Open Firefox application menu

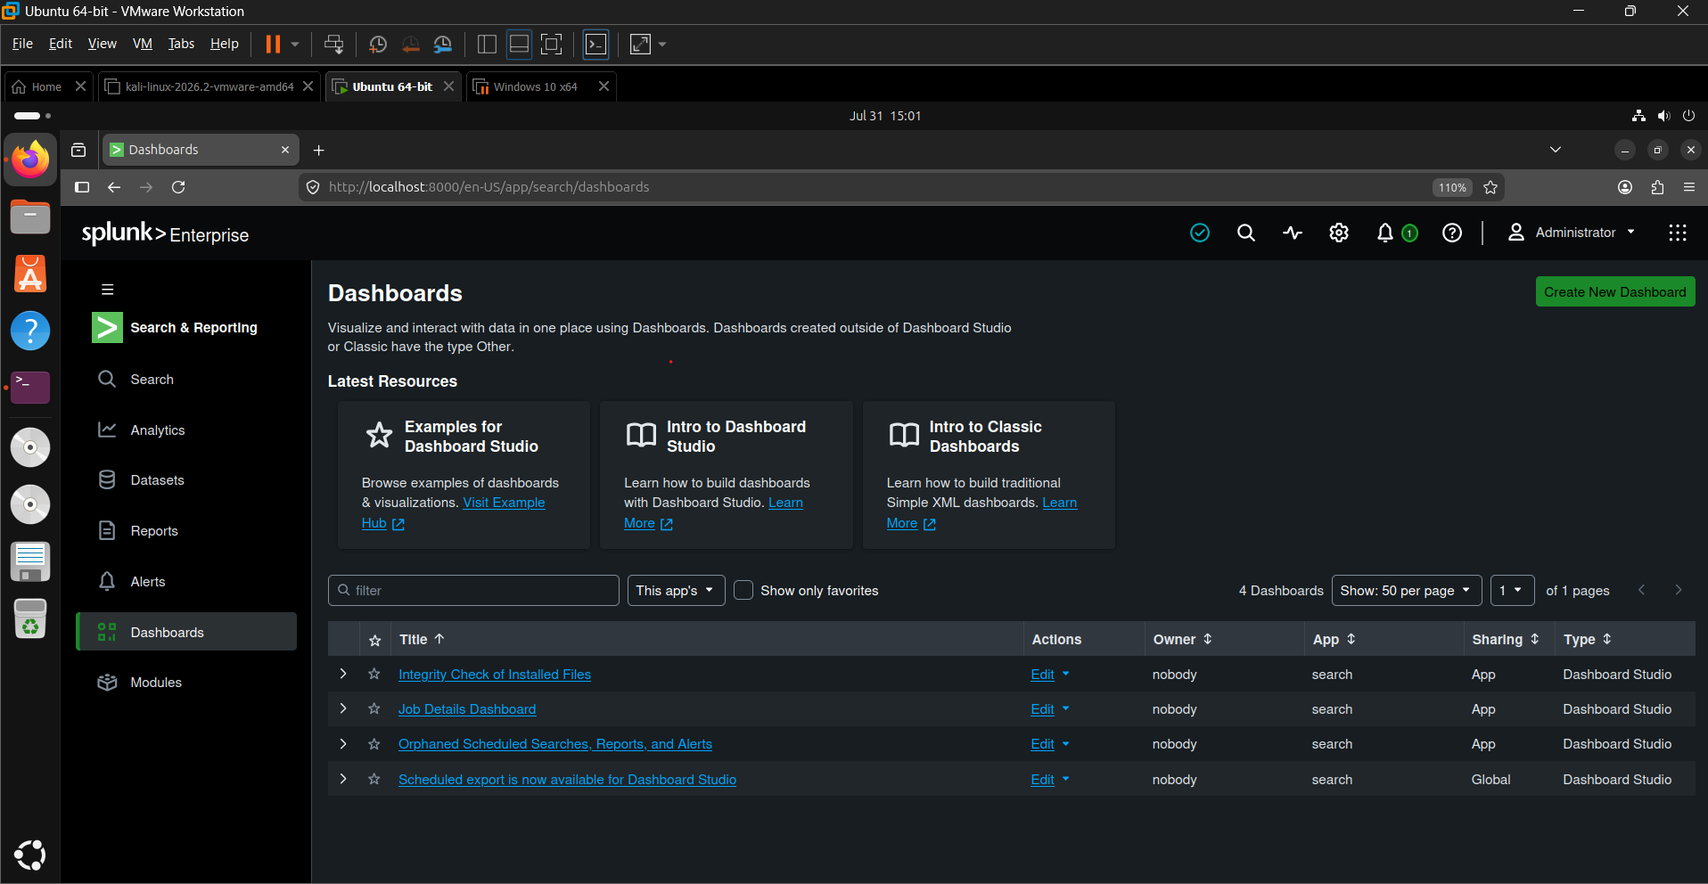[x=1689, y=187]
